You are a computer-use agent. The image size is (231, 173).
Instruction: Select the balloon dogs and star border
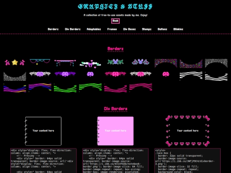15,62
